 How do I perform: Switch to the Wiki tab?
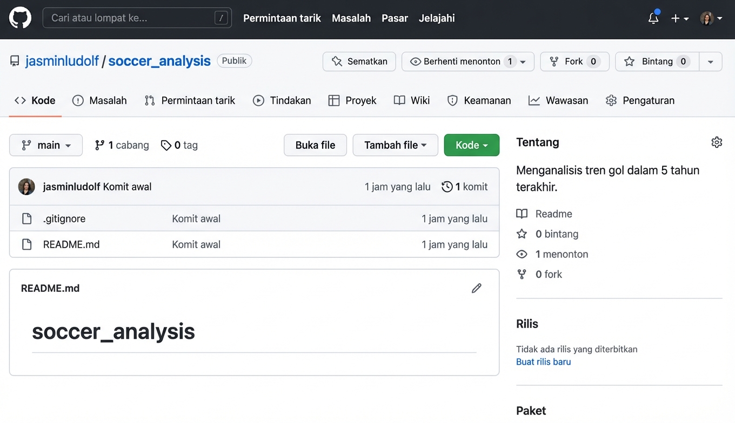click(x=412, y=100)
